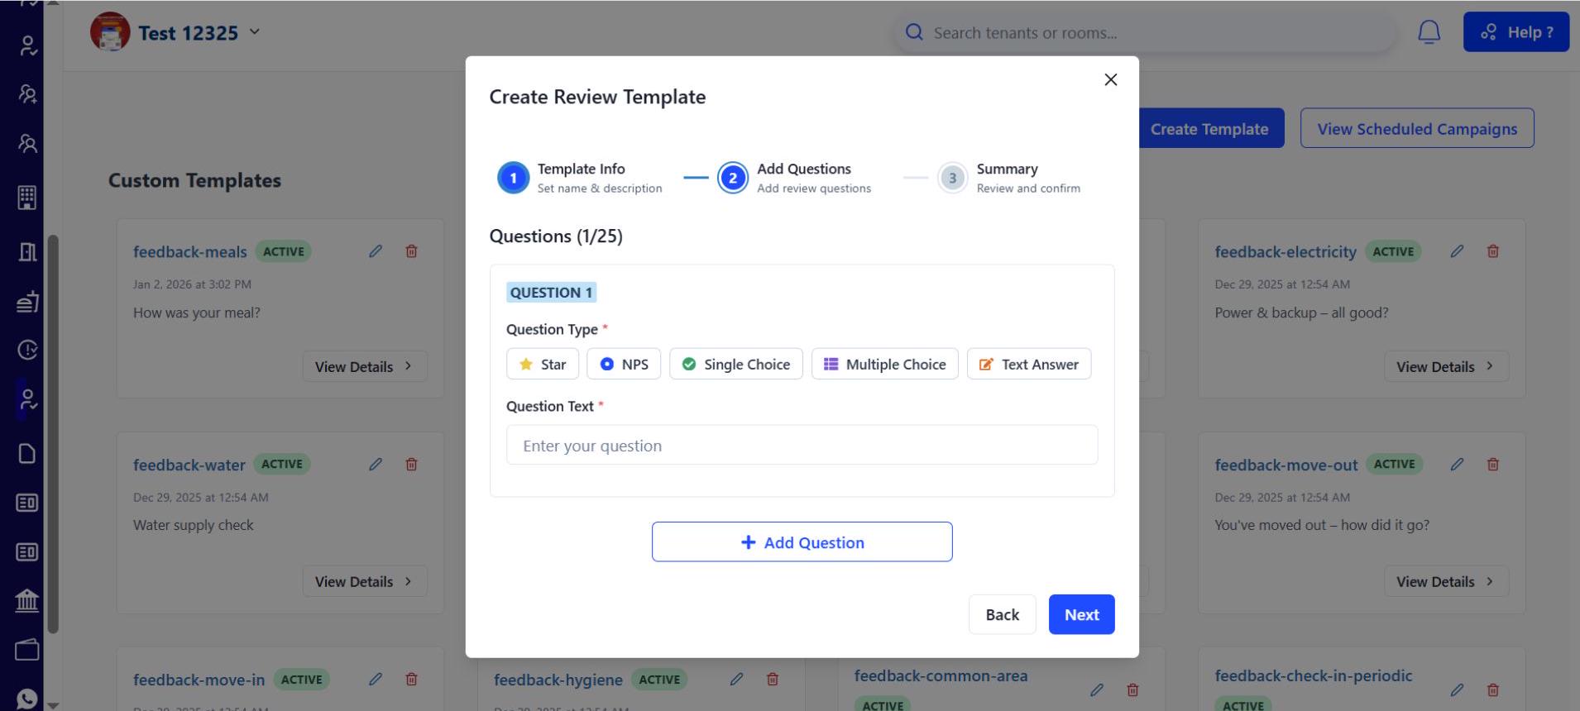Click trash icon on feedback-move-out template
The height and width of the screenshot is (711, 1580).
tap(1492, 465)
